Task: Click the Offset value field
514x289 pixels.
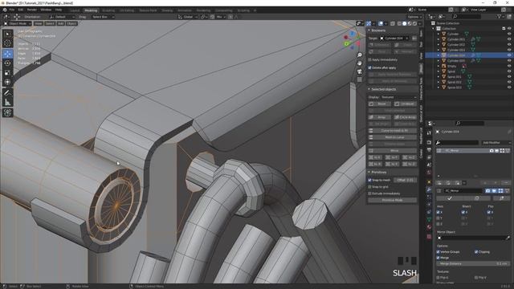Action: [405, 180]
